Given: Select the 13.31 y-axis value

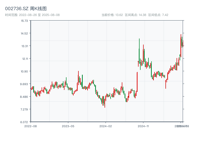Looking at the screenshot, I should click(25, 46).
